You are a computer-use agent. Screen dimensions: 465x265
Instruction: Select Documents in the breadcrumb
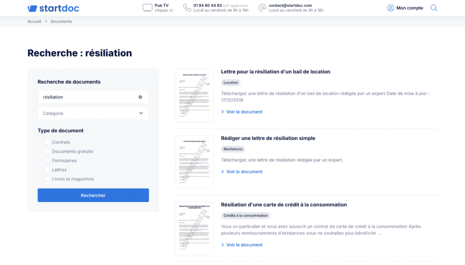tap(61, 21)
